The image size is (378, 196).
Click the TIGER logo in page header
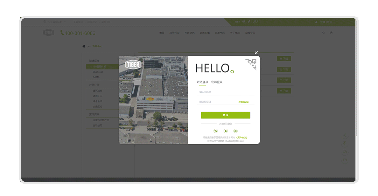tap(49, 32)
